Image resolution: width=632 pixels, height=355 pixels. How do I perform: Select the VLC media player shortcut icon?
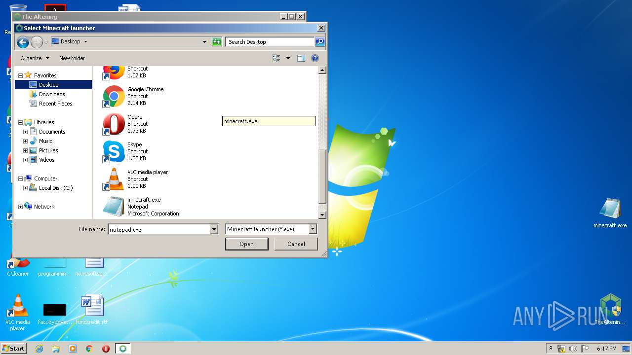click(114, 179)
